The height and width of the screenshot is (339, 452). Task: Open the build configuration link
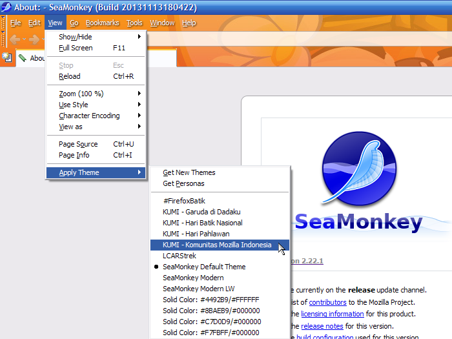[x=325, y=336]
